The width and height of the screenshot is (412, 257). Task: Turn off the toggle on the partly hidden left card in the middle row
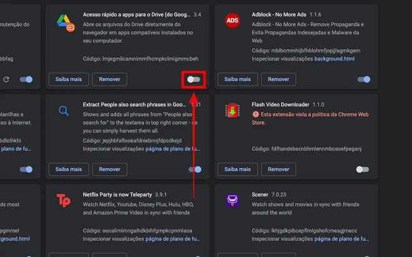click(26, 169)
